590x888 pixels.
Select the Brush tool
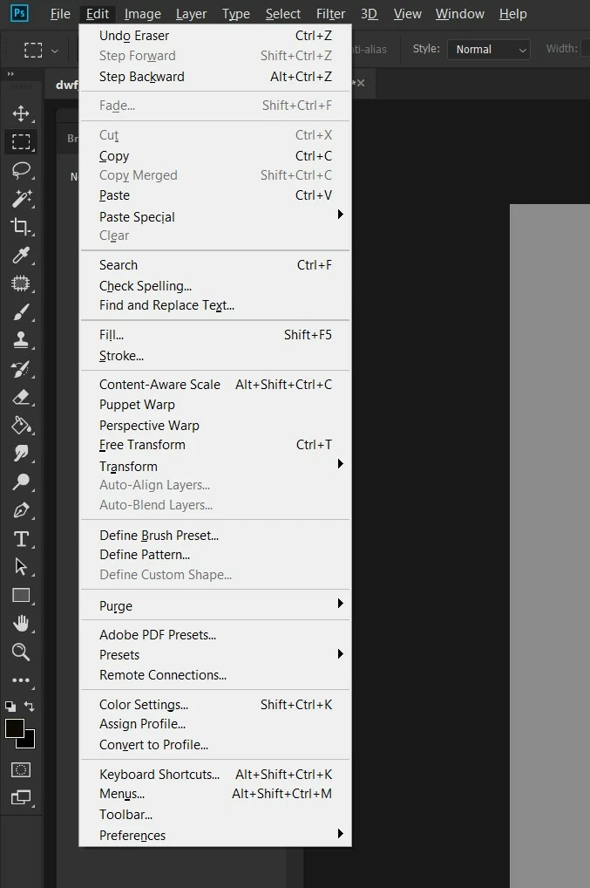pos(21,311)
